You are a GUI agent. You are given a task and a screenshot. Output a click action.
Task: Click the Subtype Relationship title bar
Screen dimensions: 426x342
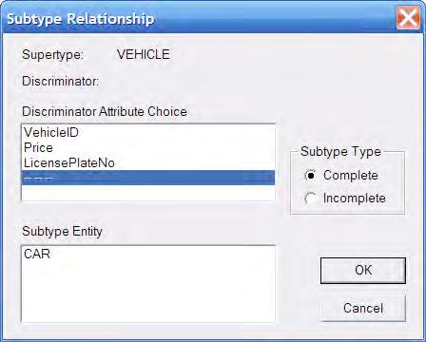(198, 19)
